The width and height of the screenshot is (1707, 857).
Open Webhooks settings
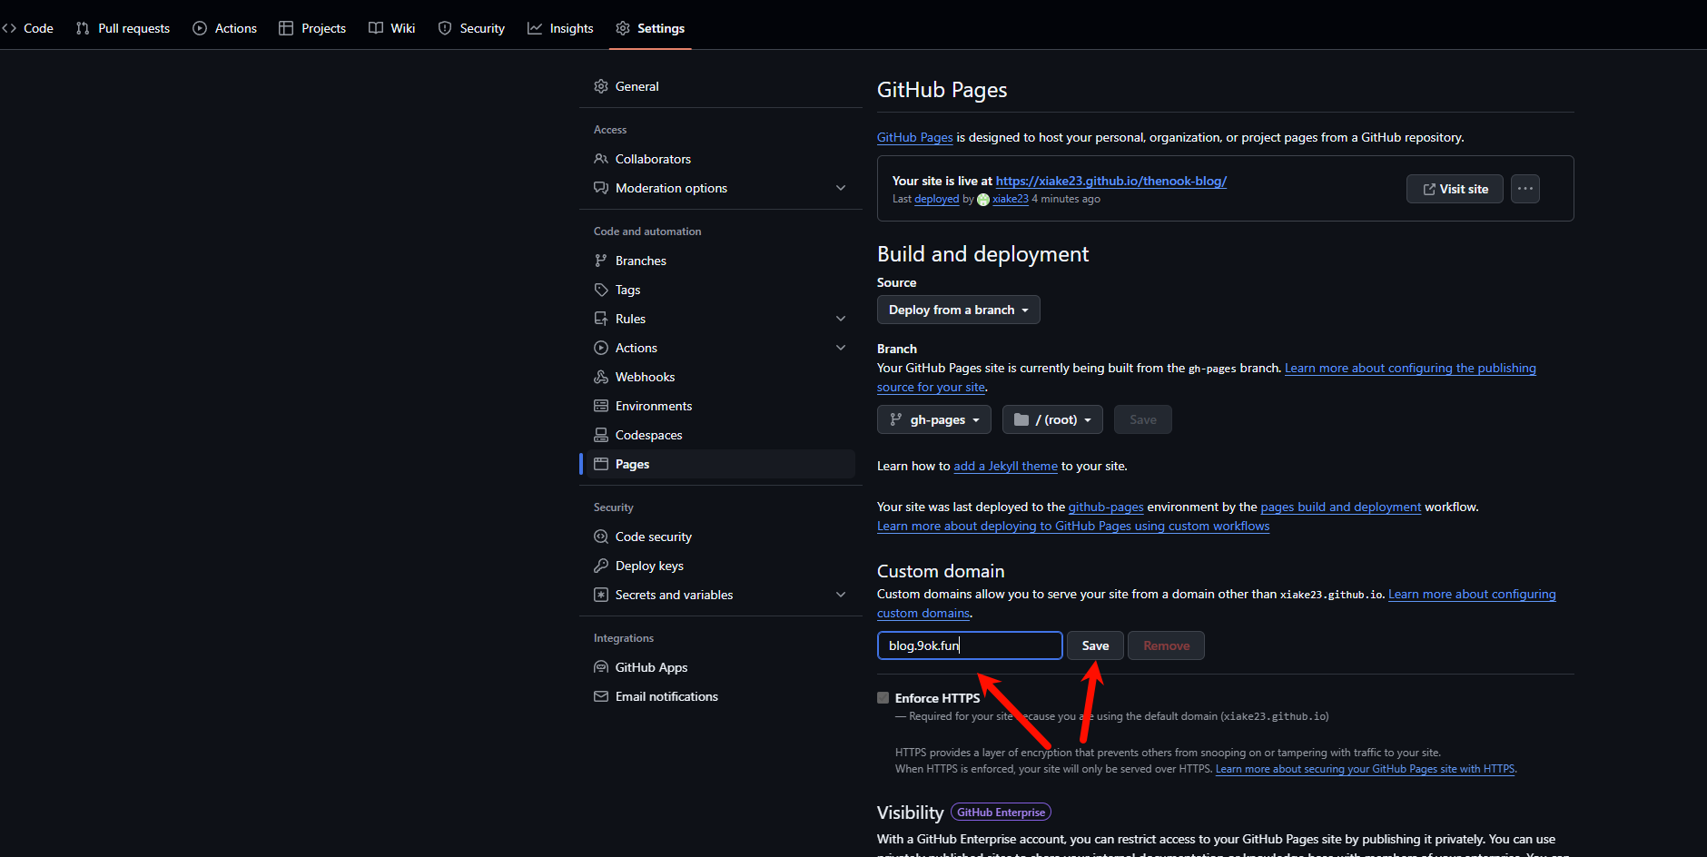coord(721,377)
